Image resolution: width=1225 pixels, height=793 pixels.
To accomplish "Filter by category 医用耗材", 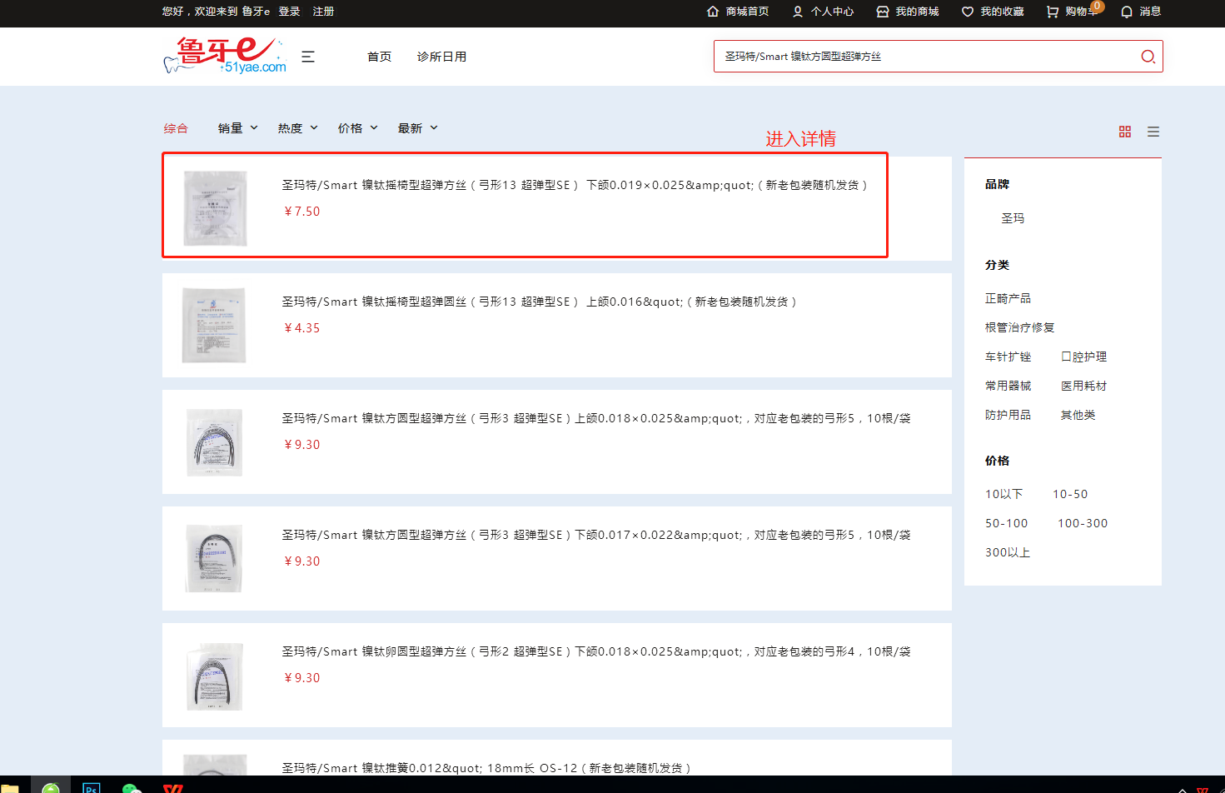I will coord(1083,386).
